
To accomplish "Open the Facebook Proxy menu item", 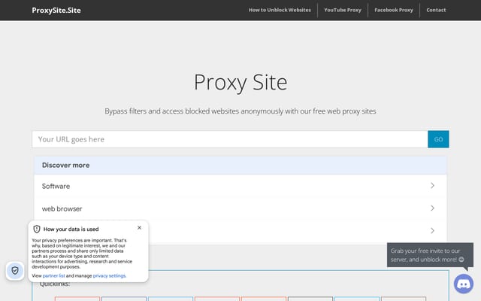I will pyautogui.click(x=394, y=10).
